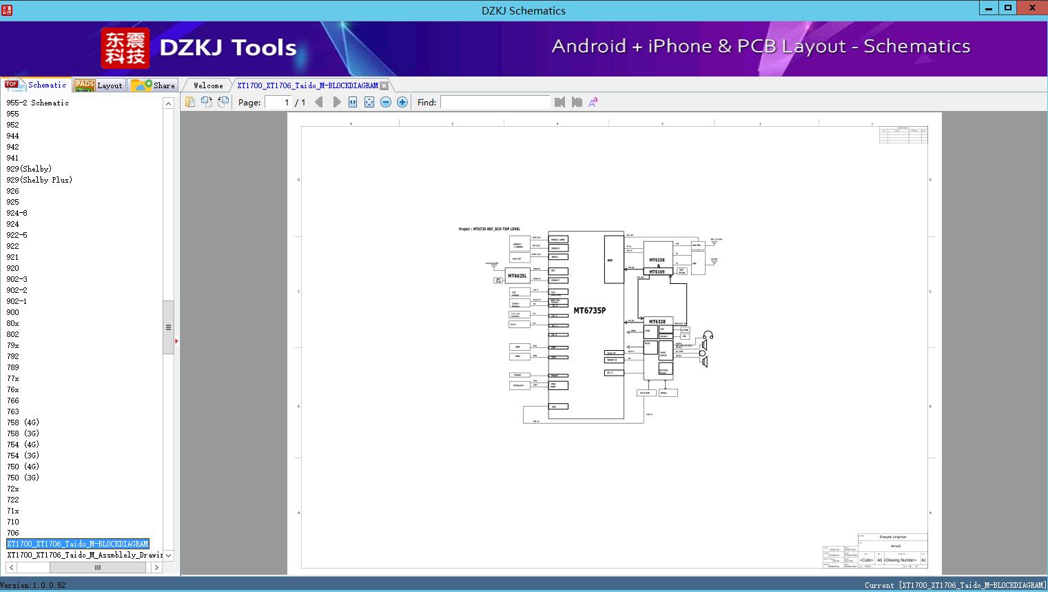The image size is (1048, 592).
Task: Open the Share tab
Action: pos(154,85)
